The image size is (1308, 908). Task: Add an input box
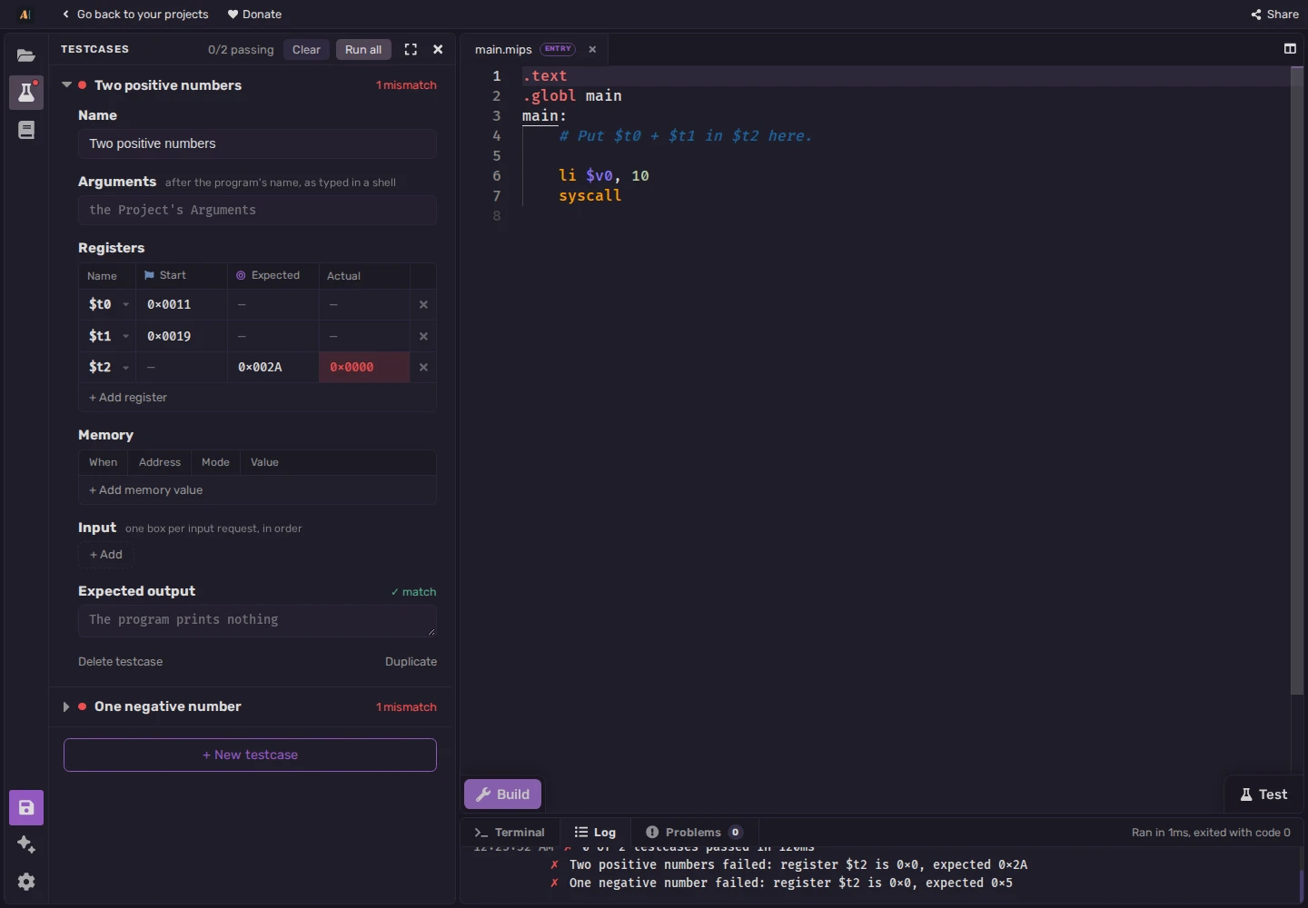click(x=106, y=555)
